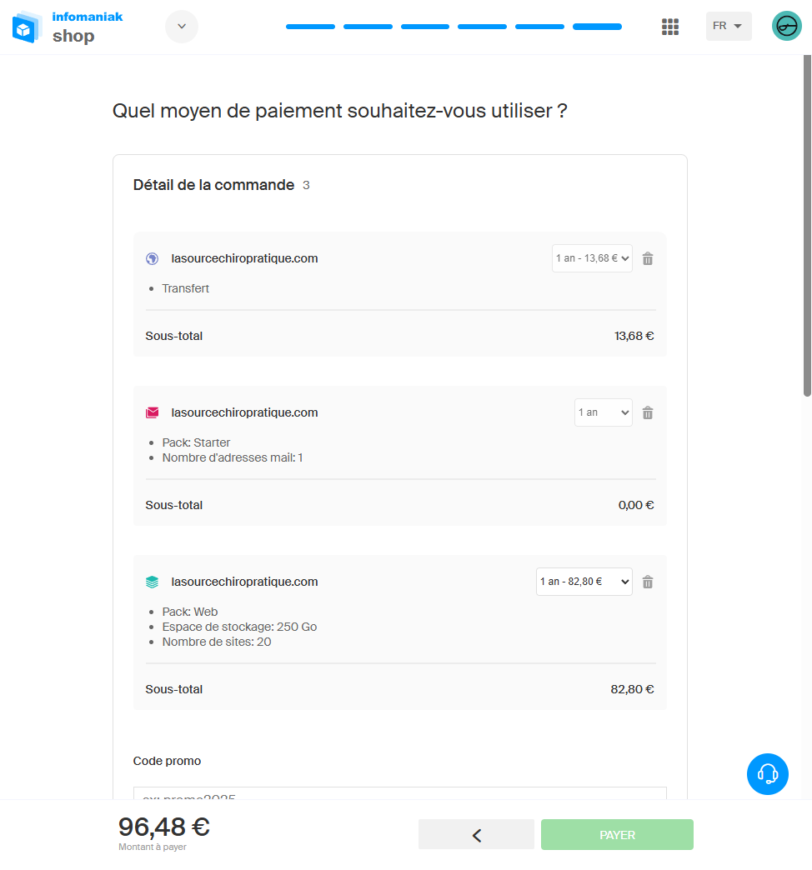Open the '1 an - 13,68 €' duration dropdown
The height and width of the screenshot is (870, 812).
pos(592,258)
